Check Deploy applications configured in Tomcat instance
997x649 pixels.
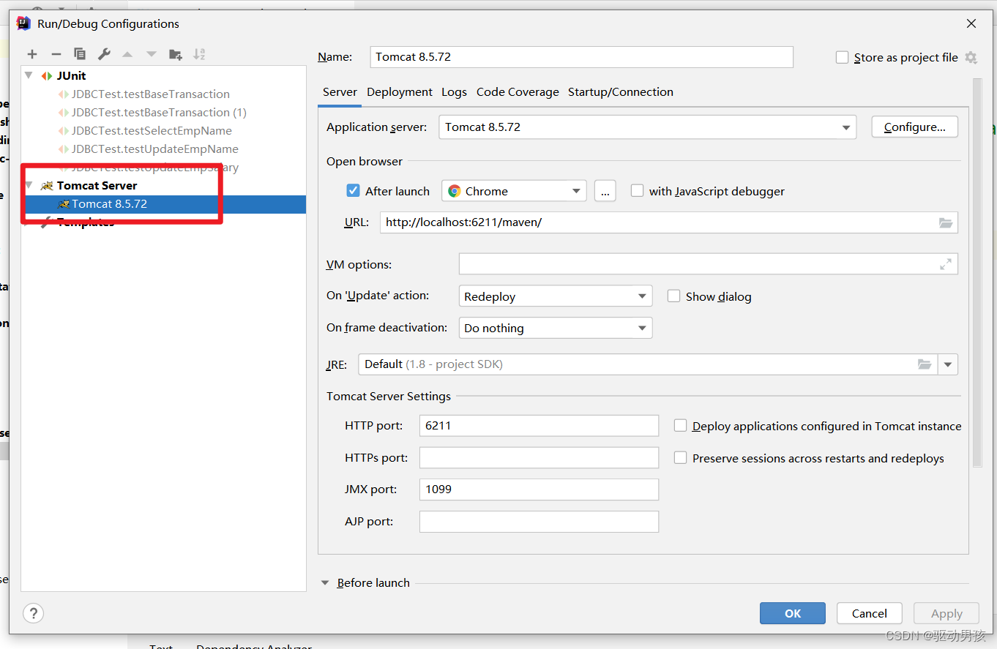[x=680, y=425]
